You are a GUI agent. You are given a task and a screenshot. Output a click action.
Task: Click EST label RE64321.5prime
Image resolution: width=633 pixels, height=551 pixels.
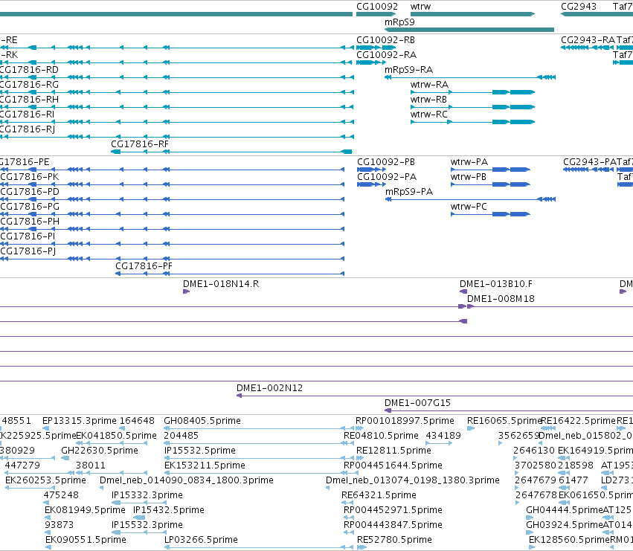(x=379, y=495)
